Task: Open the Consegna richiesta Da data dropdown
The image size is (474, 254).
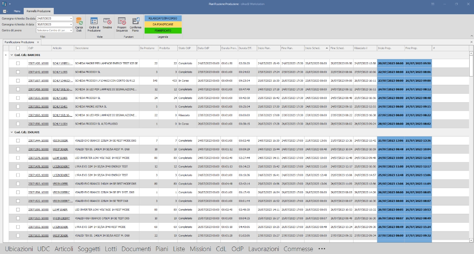Action: tap(70, 18)
